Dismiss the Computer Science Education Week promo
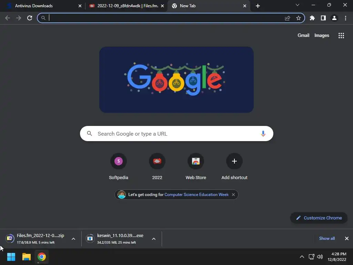This screenshot has width=353, height=265. click(x=233, y=195)
